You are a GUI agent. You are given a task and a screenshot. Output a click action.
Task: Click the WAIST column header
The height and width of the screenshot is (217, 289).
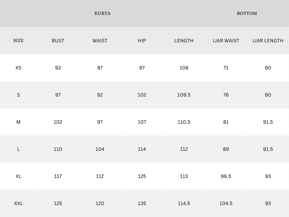[x=100, y=41]
